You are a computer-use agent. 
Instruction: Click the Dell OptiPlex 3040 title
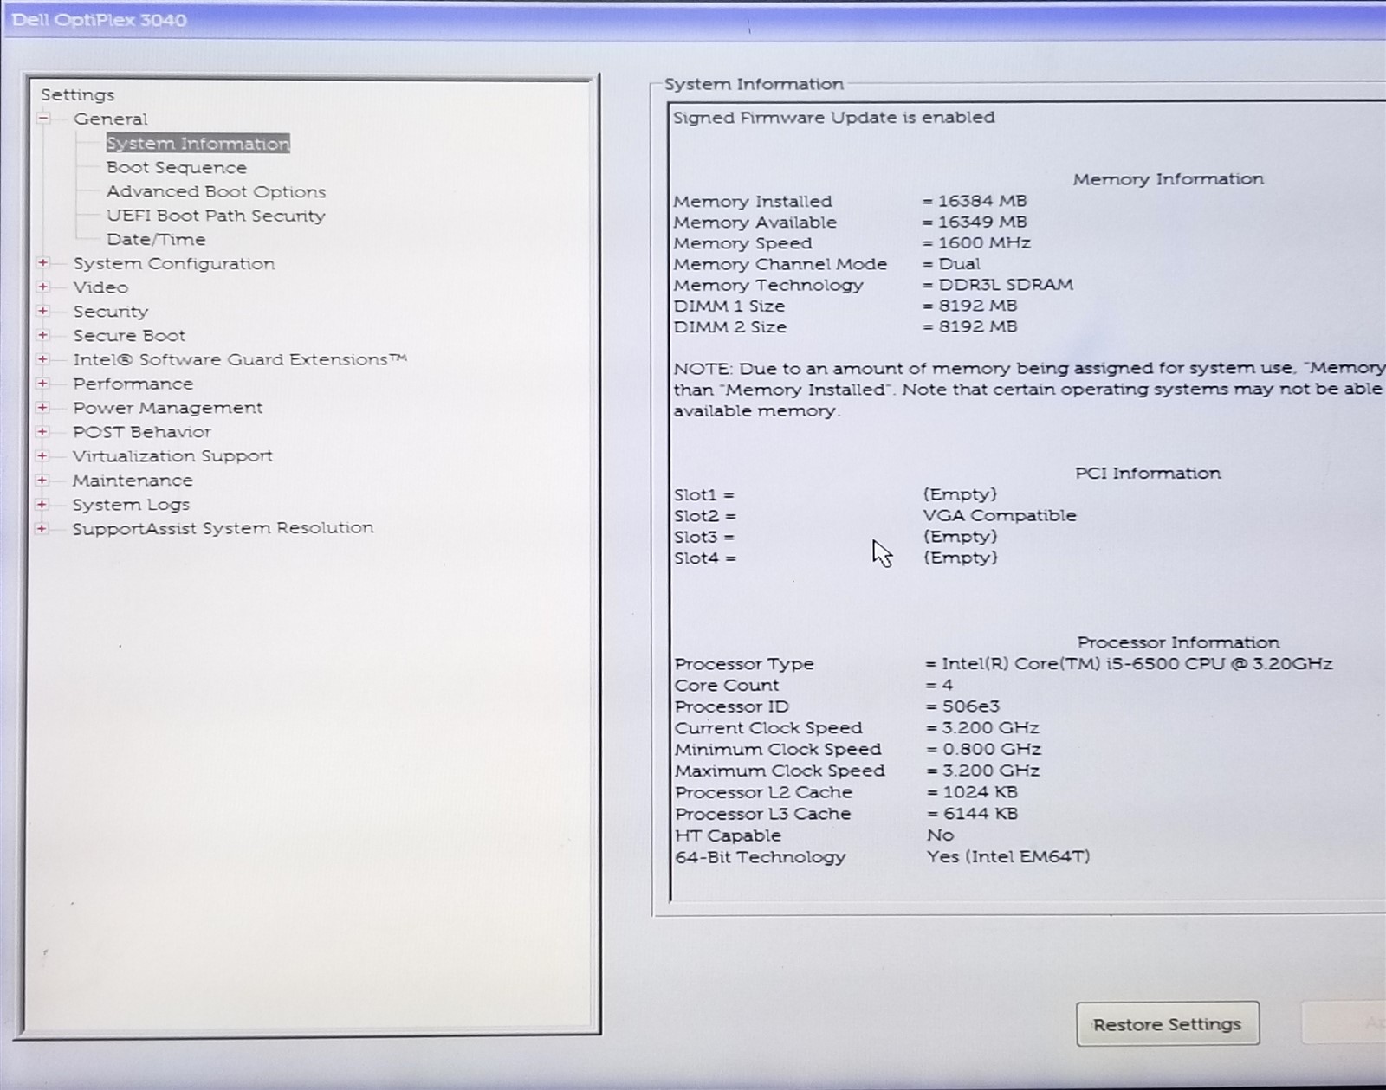tap(99, 20)
